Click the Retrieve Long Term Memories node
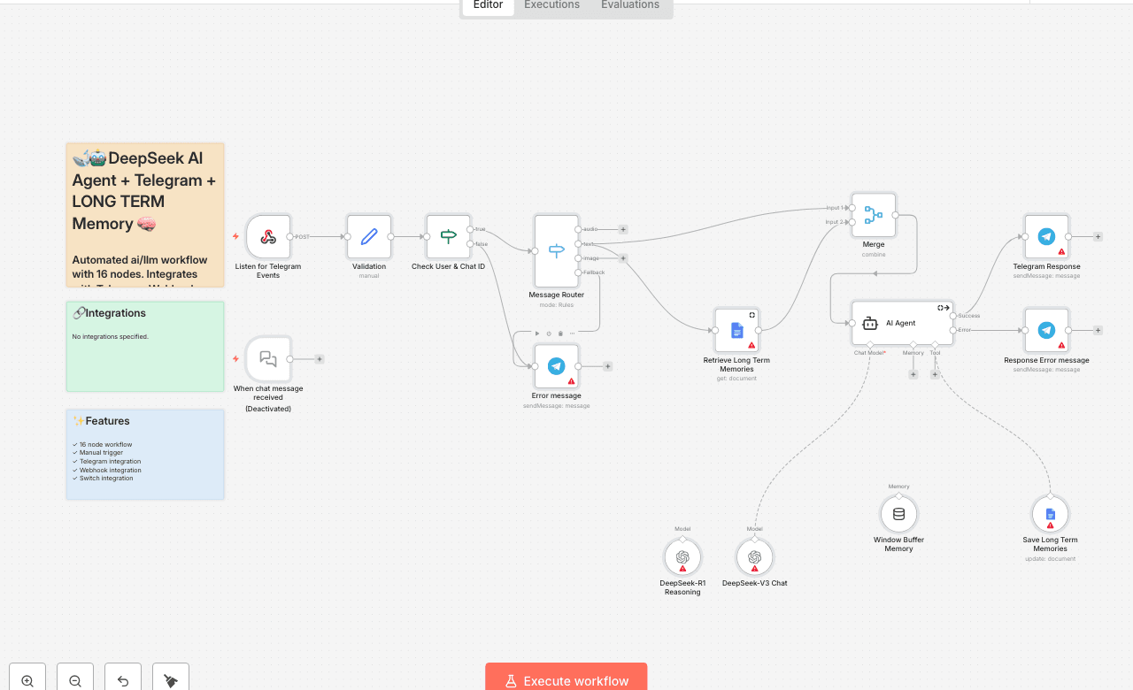The image size is (1133, 690). [736, 331]
